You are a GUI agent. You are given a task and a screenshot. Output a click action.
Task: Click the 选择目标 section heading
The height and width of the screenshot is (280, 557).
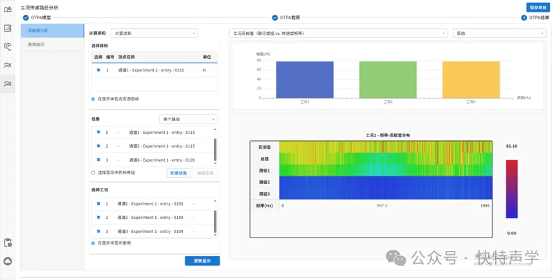(100, 46)
